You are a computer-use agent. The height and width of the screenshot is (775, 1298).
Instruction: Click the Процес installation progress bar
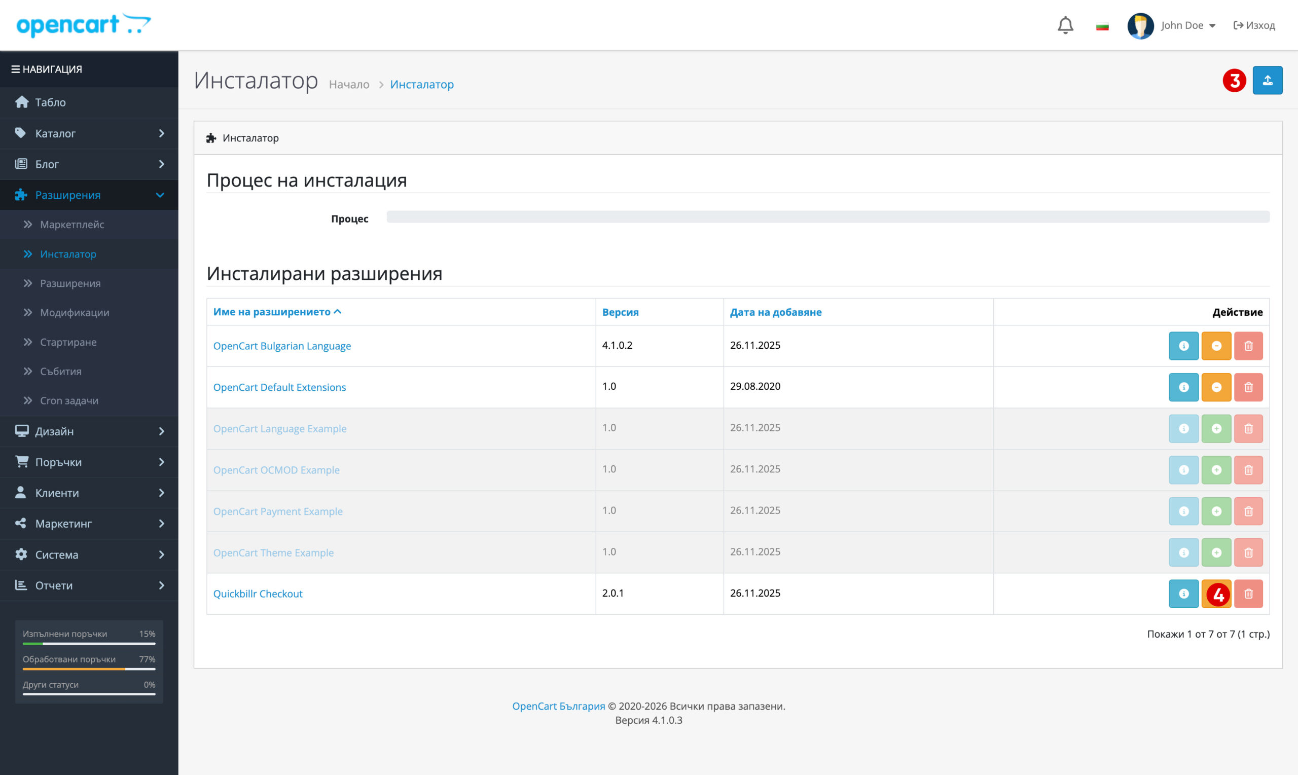pyautogui.click(x=827, y=217)
